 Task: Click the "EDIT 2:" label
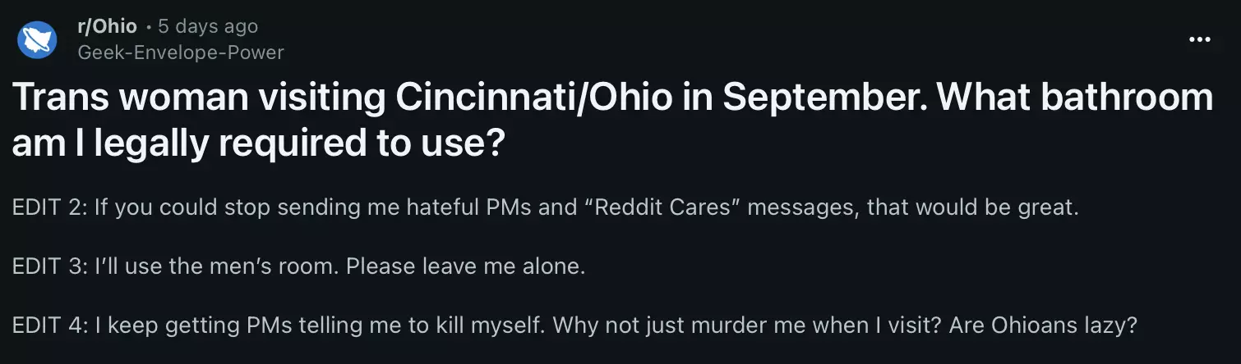49,207
